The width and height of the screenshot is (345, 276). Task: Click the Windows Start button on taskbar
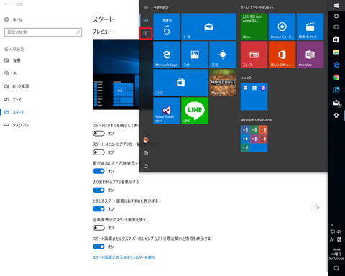336,5
